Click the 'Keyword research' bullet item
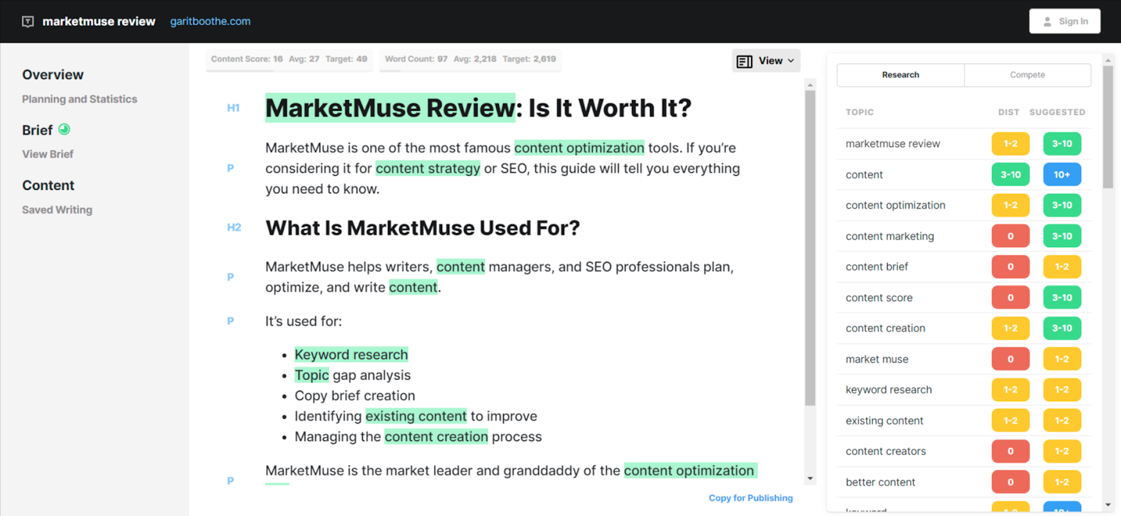Viewport: 1121px width, 516px height. [x=351, y=355]
